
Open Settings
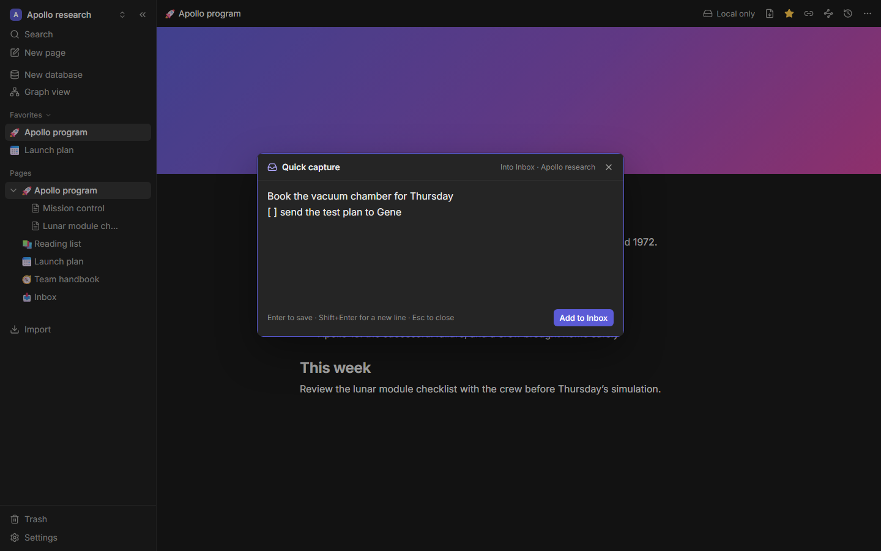click(78, 538)
